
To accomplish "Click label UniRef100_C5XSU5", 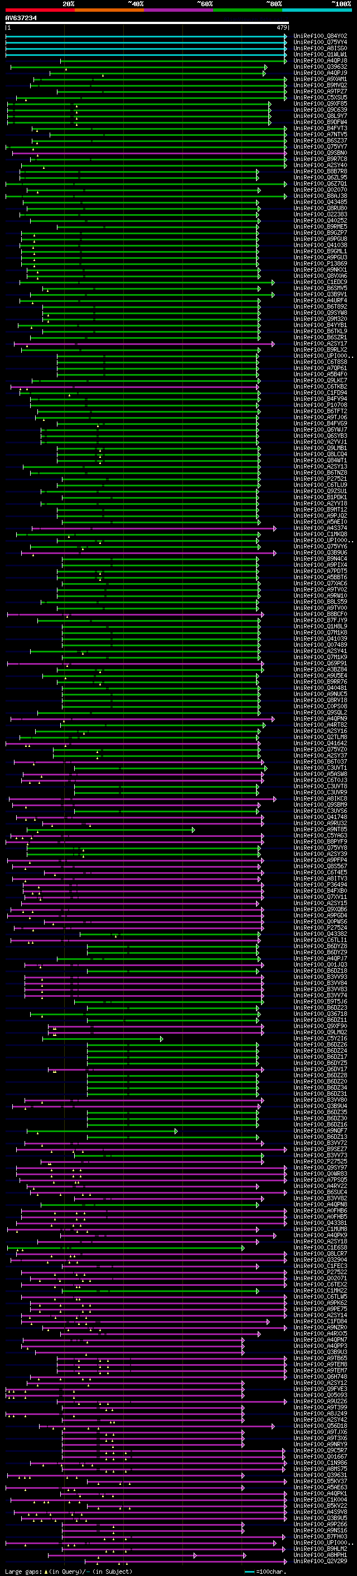I will 320,97.
